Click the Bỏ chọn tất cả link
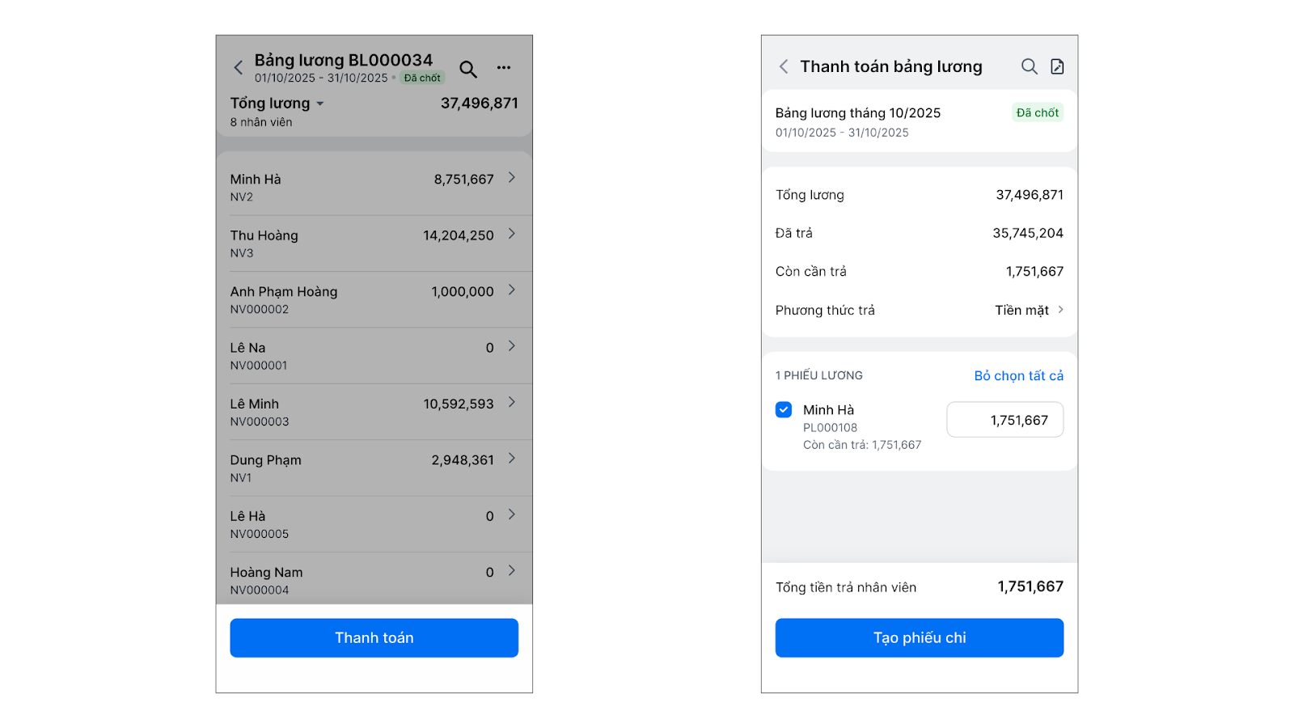1294x728 pixels. (x=1018, y=375)
